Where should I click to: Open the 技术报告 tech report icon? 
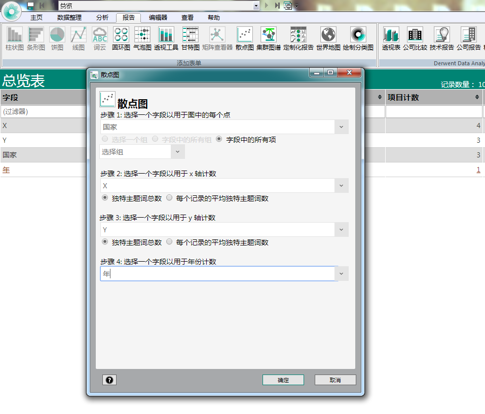pyautogui.click(x=441, y=38)
